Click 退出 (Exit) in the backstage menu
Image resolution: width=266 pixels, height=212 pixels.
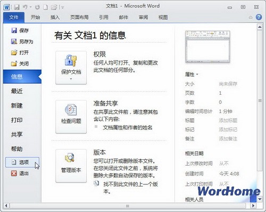(x=20, y=173)
